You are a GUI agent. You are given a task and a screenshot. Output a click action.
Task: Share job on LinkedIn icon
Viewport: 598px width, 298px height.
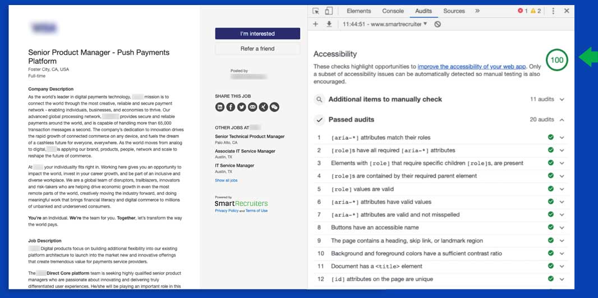click(x=220, y=107)
